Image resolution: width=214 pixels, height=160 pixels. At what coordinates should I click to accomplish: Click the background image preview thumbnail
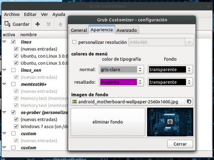pos(170,122)
